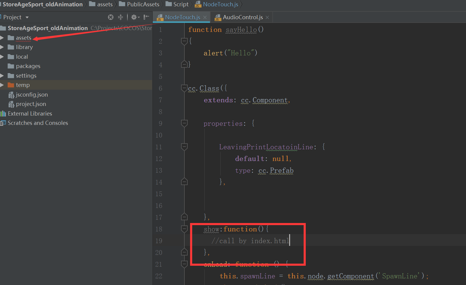Click the External Libraries icon
This screenshot has width=466, height=285.
[3, 113]
